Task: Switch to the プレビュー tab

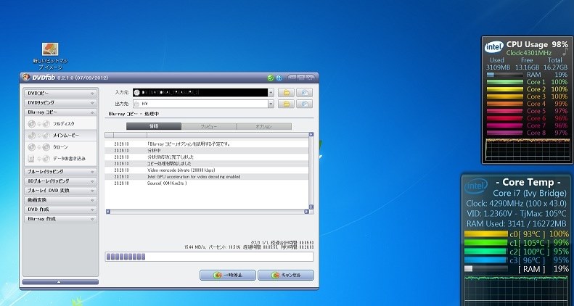Action: [x=208, y=126]
